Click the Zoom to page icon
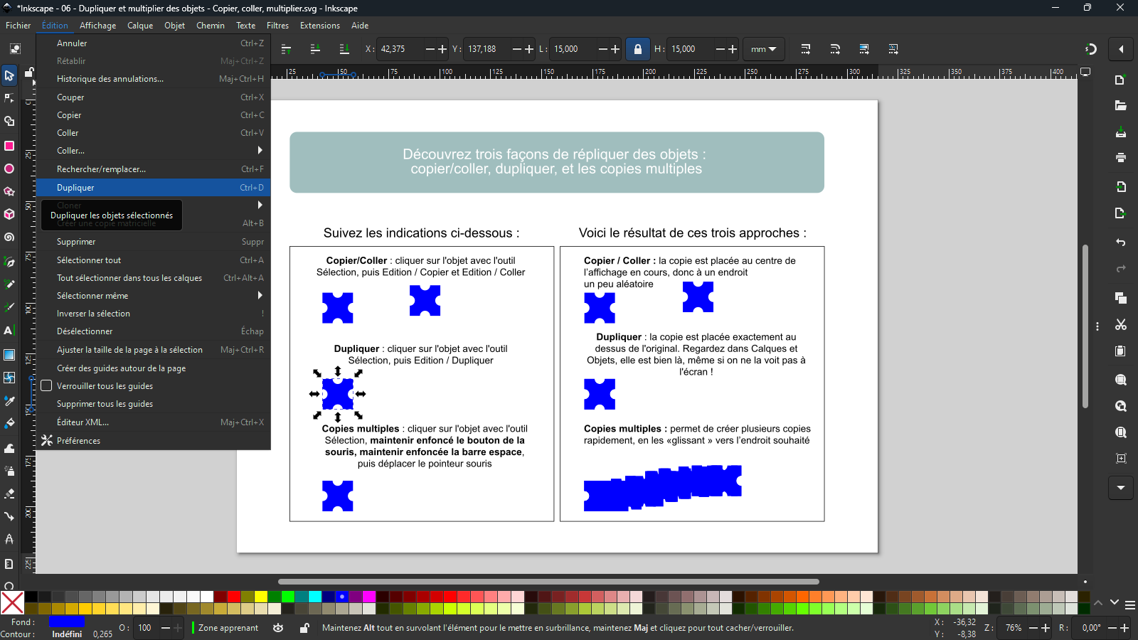This screenshot has height=640, width=1138. click(x=1121, y=432)
